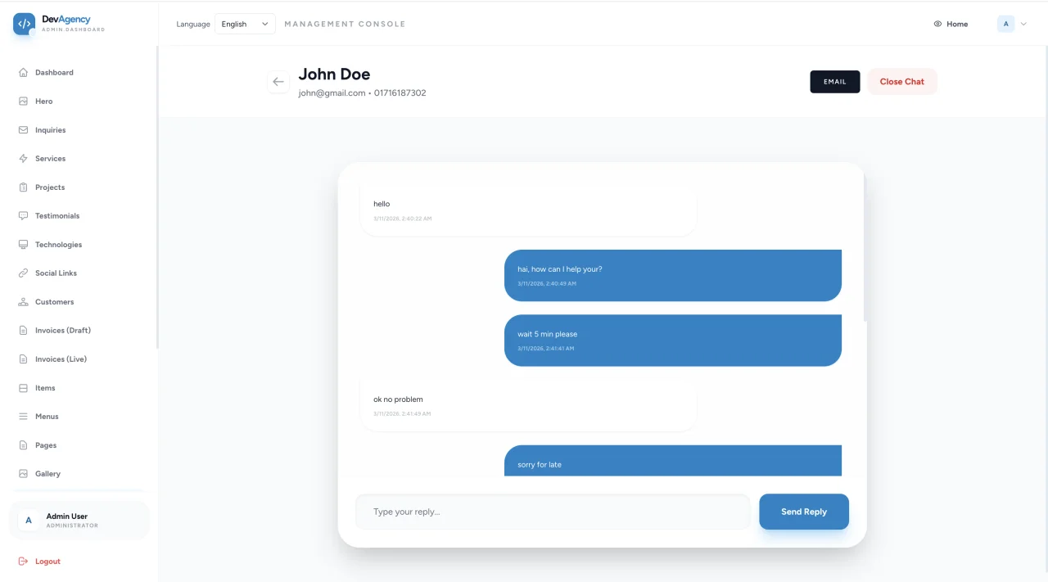Click the Inquiries envelope icon
This screenshot has width=1048, height=582.
click(x=23, y=130)
